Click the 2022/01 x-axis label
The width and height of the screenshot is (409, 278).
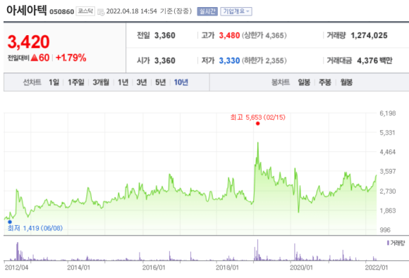click(377, 267)
